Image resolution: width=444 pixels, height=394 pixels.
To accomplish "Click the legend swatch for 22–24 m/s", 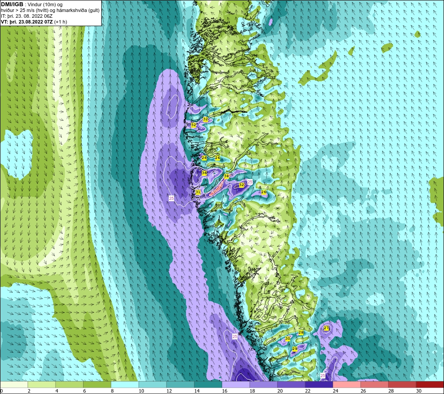I will coord(319,384).
